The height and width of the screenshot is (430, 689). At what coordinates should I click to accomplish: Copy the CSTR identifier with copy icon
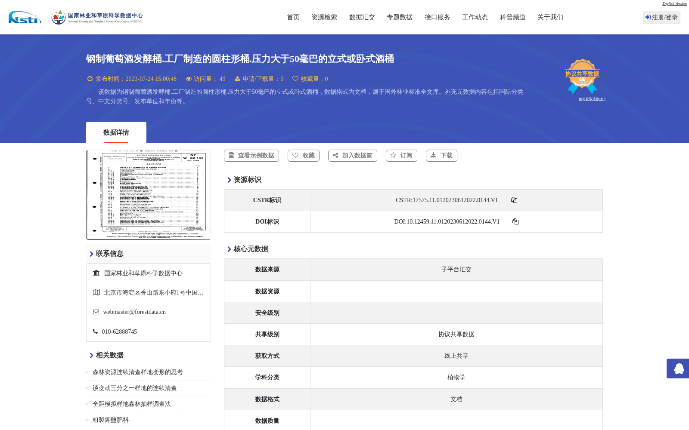pos(514,200)
